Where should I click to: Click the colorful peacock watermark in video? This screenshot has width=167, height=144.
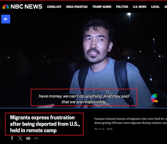click(154, 98)
